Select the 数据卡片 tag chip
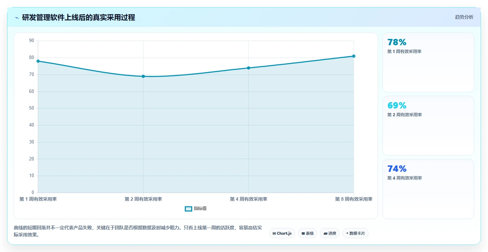The width and height of the screenshot is (488, 252). coord(355,233)
